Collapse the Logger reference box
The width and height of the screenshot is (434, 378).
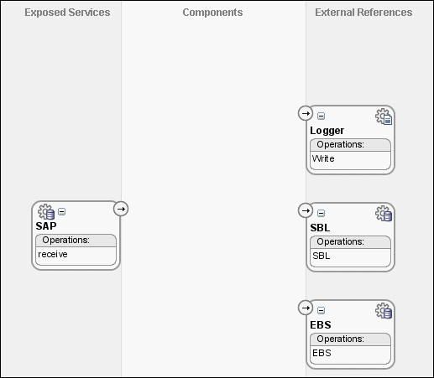pos(321,116)
